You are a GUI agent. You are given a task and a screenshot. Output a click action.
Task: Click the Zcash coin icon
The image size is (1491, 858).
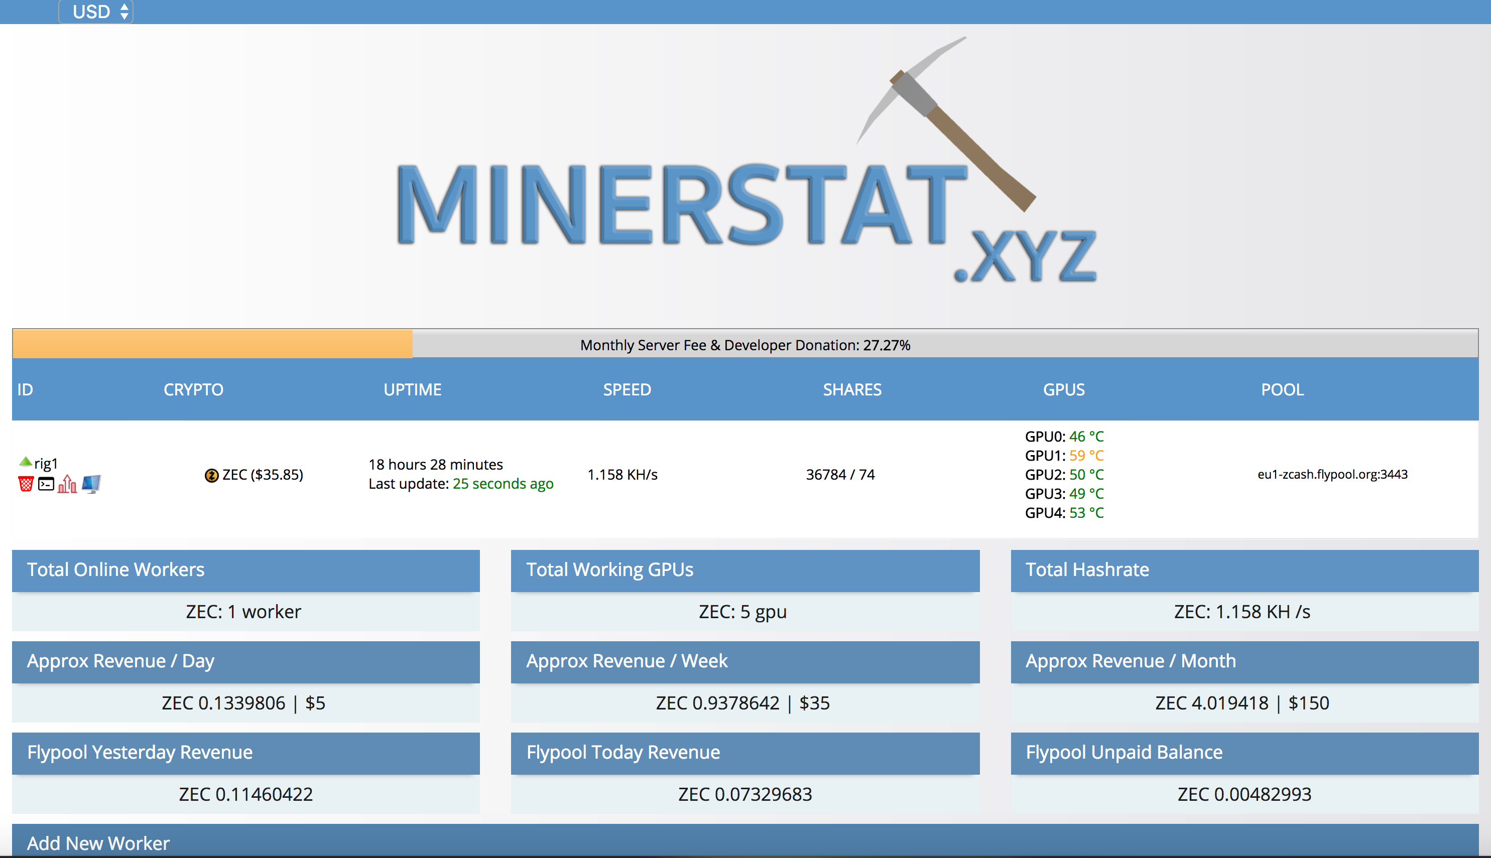[x=211, y=475]
